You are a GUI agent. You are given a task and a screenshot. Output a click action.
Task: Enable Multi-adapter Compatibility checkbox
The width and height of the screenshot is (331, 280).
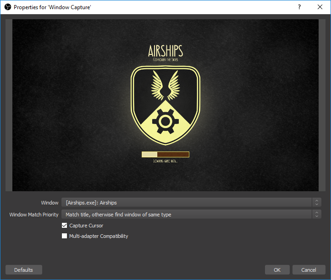point(64,236)
